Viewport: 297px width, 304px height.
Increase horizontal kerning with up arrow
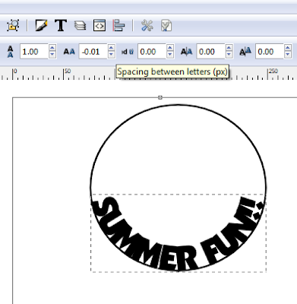(229, 48)
